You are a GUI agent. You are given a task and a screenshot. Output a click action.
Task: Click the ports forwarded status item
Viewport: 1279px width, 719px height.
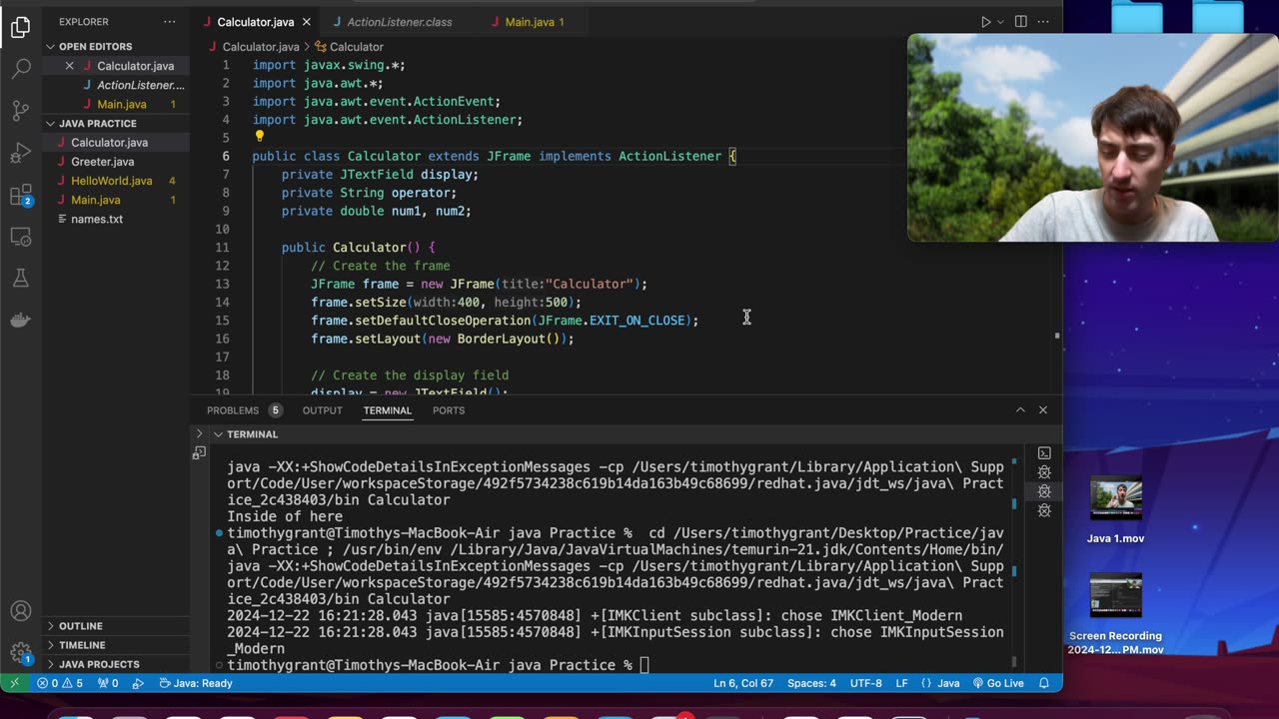[108, 683]
